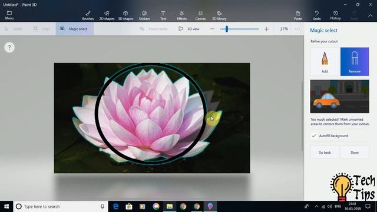Undo the last action
The width and height of the screenshot is (377, 212).
point(317,15)
